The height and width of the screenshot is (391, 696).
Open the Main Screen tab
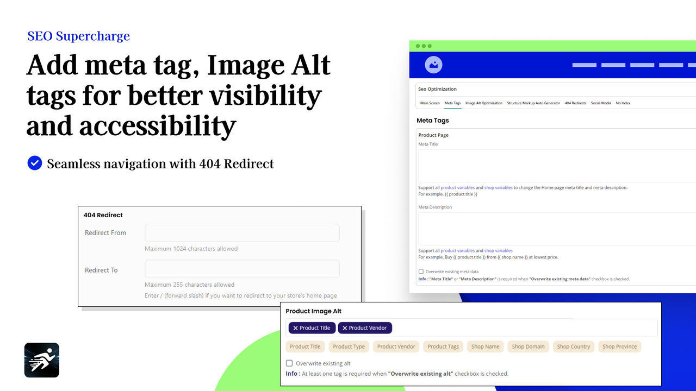430,103
